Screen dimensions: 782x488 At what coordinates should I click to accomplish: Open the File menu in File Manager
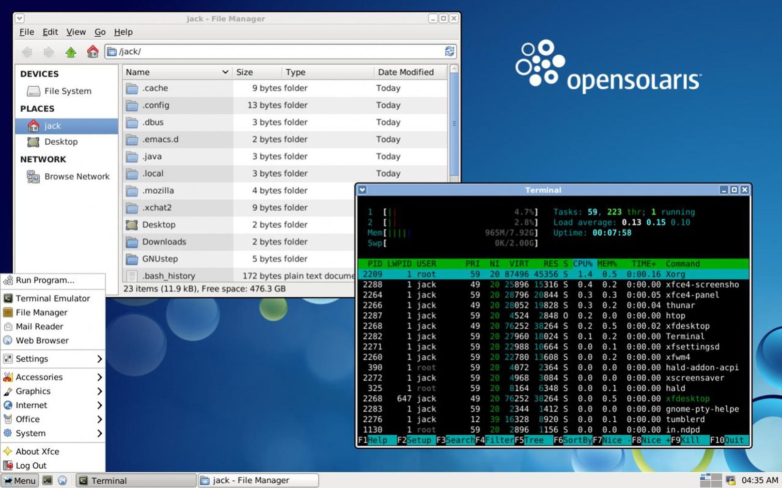coord(27,32)
